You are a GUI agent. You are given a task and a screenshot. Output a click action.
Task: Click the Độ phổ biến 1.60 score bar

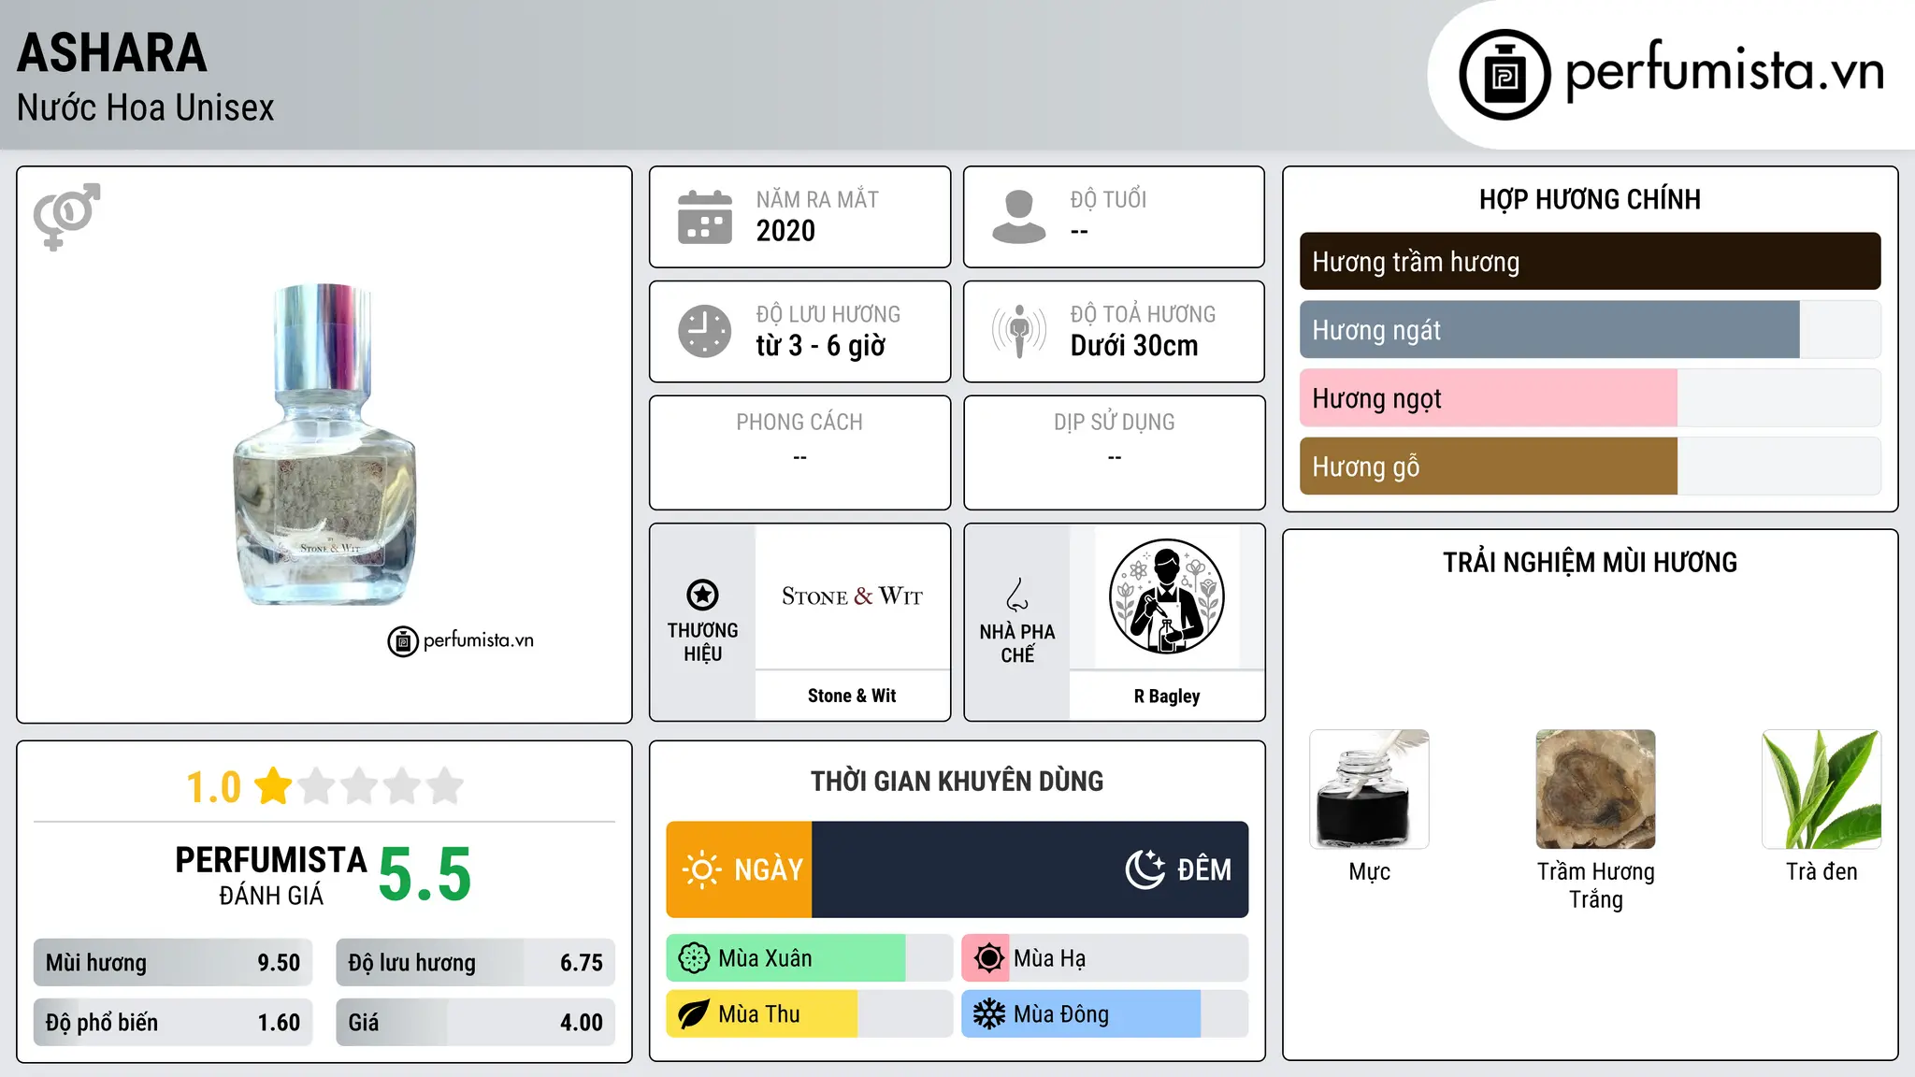point(173,1022)
